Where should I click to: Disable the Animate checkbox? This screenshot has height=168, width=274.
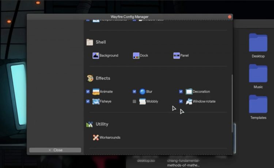click(88, 91)
